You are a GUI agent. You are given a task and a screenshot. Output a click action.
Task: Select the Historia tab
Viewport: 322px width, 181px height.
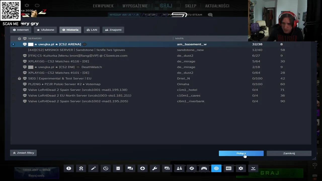click(x=70, y=30)
